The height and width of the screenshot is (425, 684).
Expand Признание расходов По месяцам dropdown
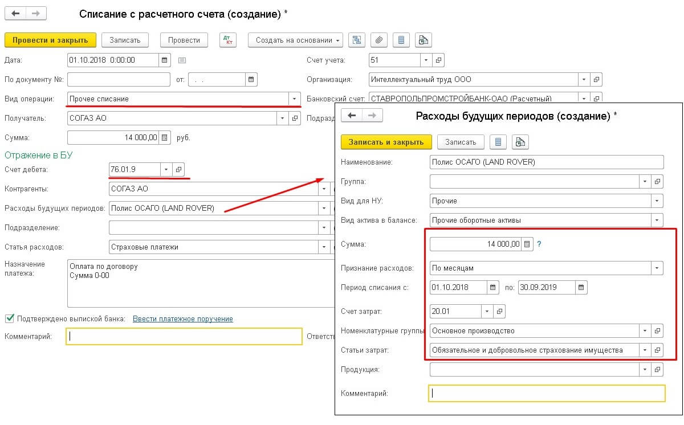[x=658, y=268]
